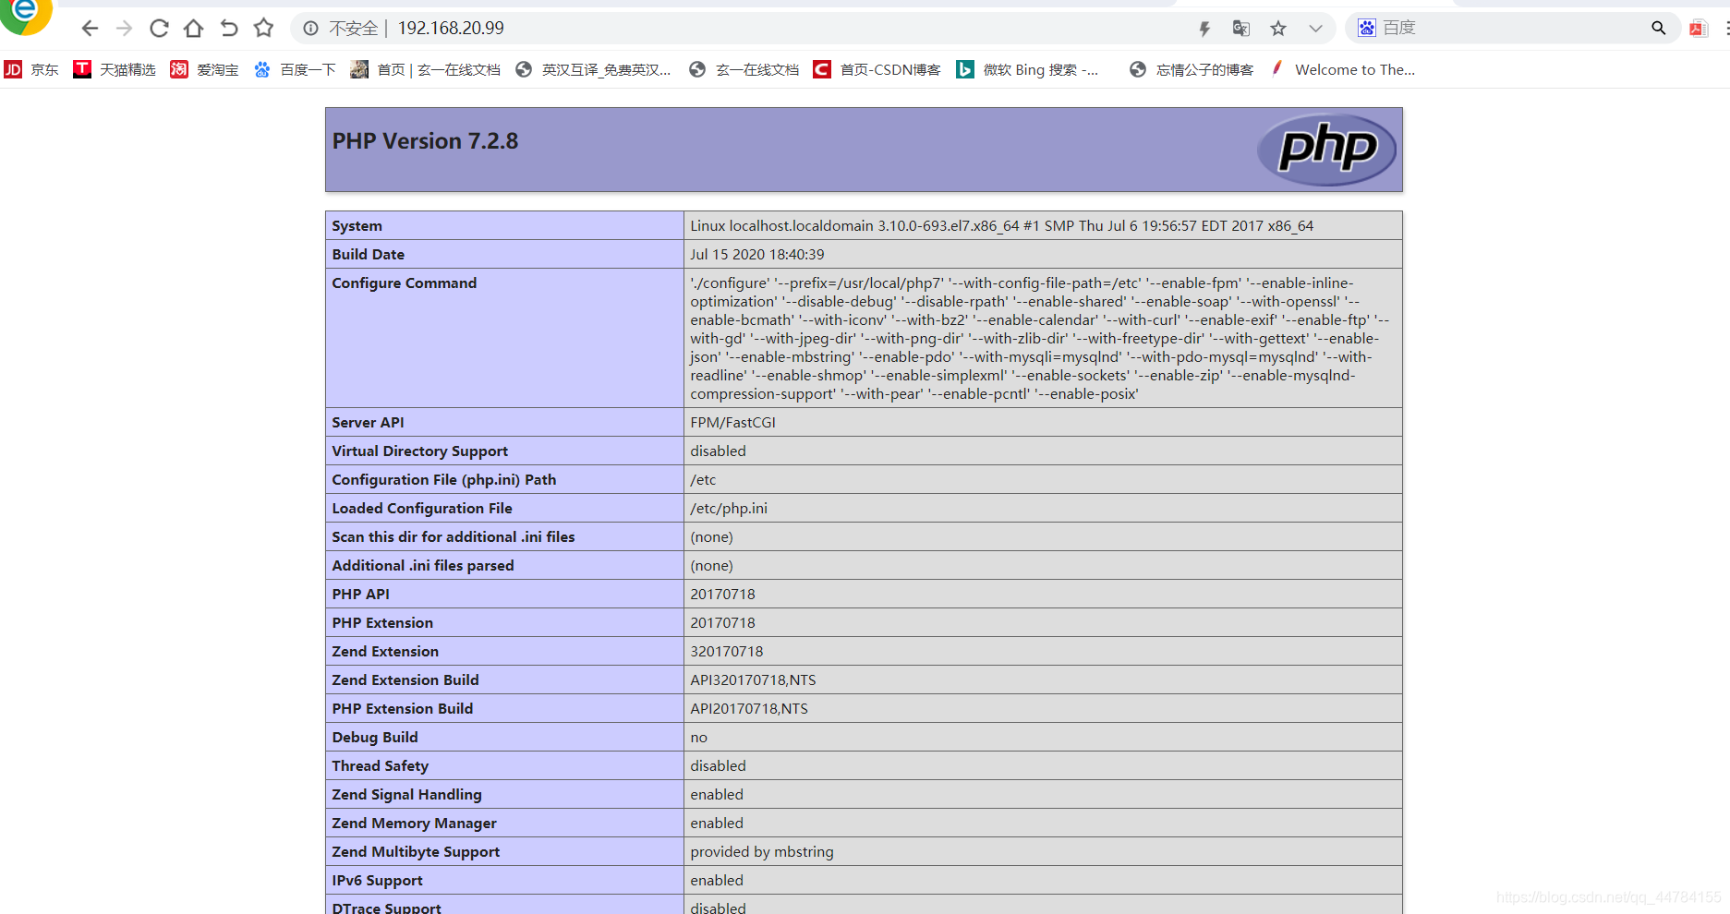The width and height of the screenshot is (1730, 914).
Task: Click favorites star in address bar
Action: coord(1278,29)
